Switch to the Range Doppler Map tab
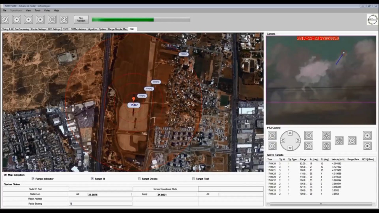The image size is (379, 213). click(x=118, y=29)
